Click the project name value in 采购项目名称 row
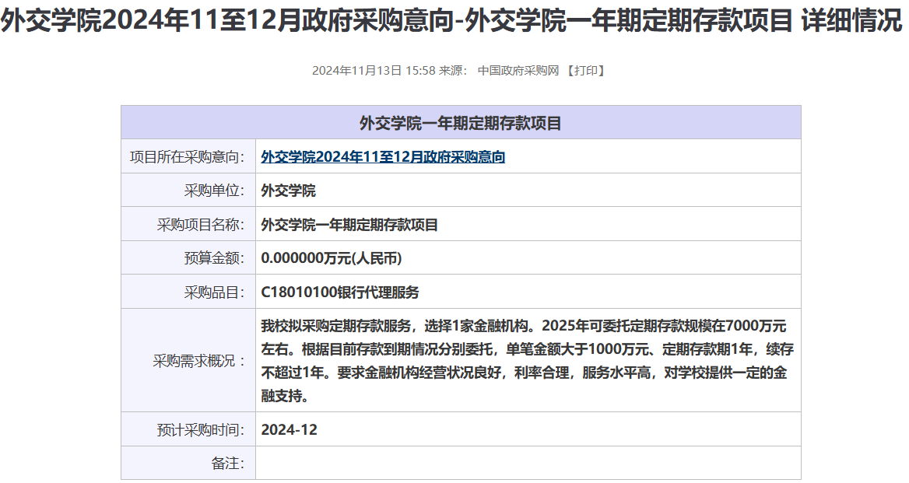Viewport: 909px width, 483px height. point(349,225)
